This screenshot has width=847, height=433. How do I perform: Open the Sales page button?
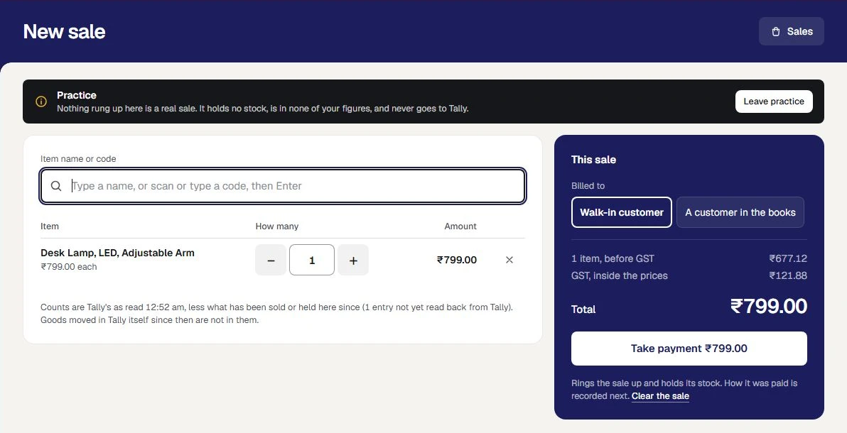(792, 31)
